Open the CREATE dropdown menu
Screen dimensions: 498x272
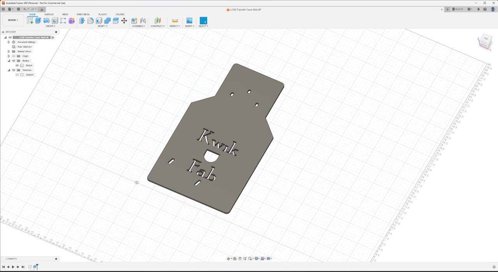point(50,26)
